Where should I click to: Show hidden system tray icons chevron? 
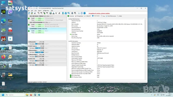tap(152, 95)
